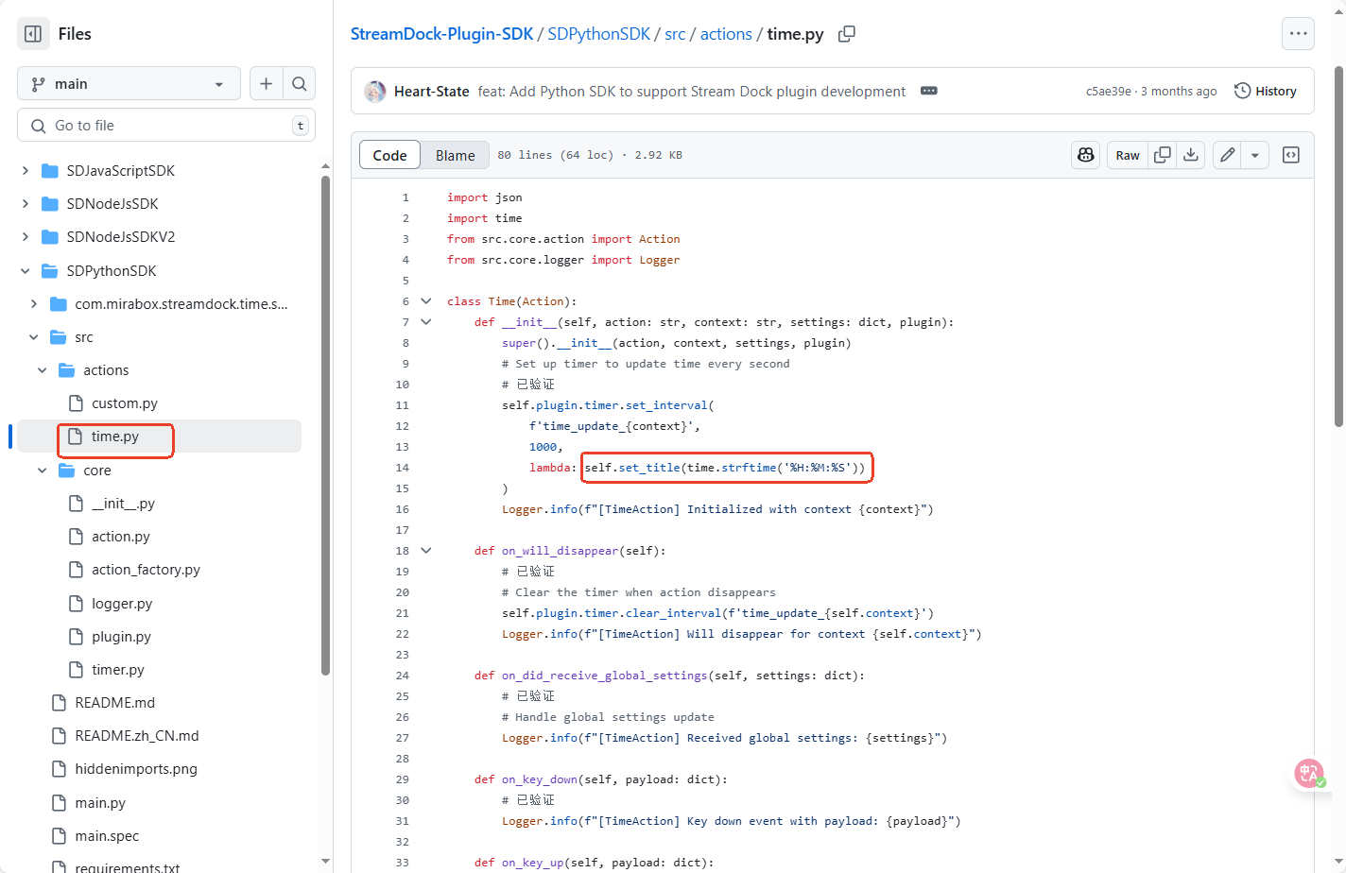Viewport: 1346px width, 873px height.
Task: Open more file actions ellipsis menu
Action: point(1299,34)
